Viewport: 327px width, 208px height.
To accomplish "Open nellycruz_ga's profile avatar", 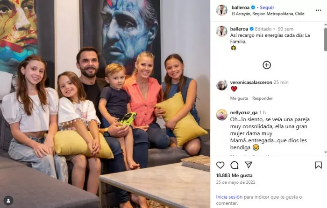I will coord(222,115).
